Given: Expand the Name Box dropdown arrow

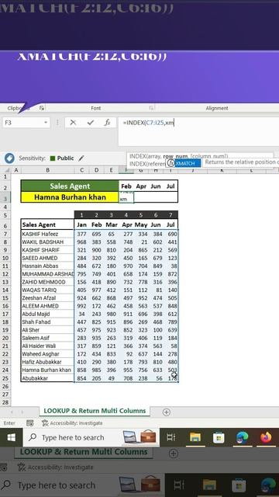Looking at the screenshot, I should pyautogui.click(x=46, y=123).
